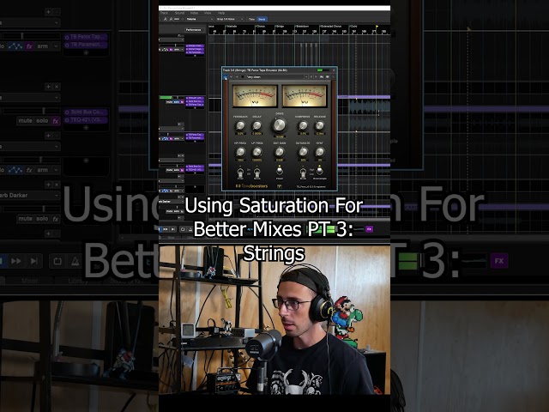549x412 pixels.
Task: Mute the Reverb Darker track
Action: pos(170,211)
